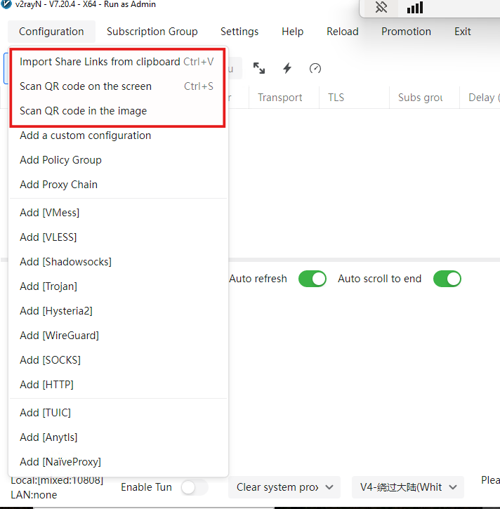
Task: Disable Auto scroll to end
Action: [x=447, y=279]
